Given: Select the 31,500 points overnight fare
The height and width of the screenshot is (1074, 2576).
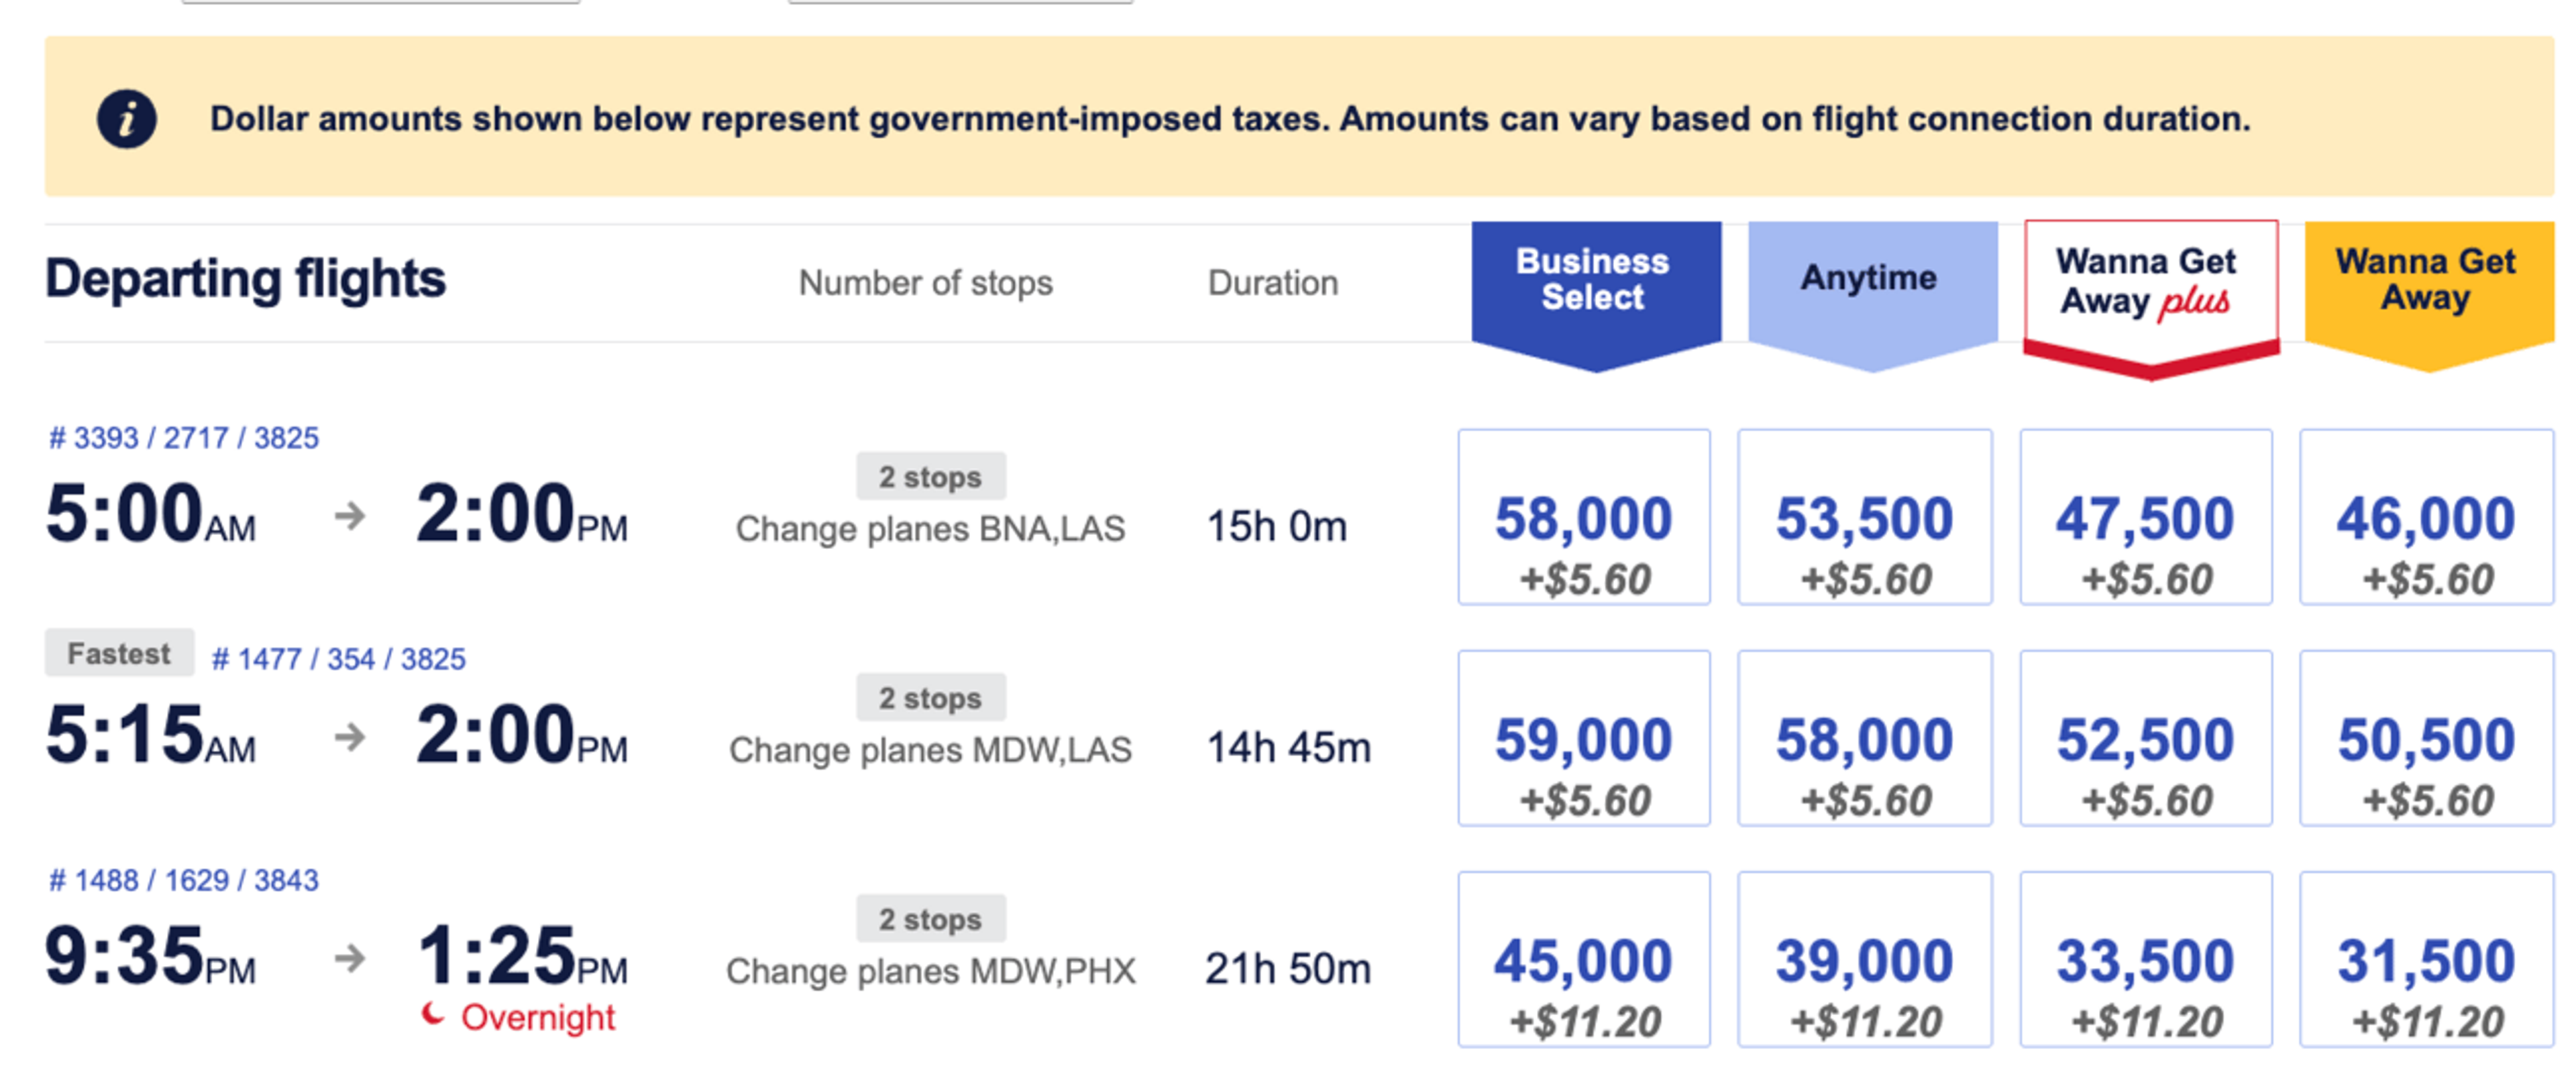Looking at the screenshot, I should pyautogui.click(x=2426, y=959).
